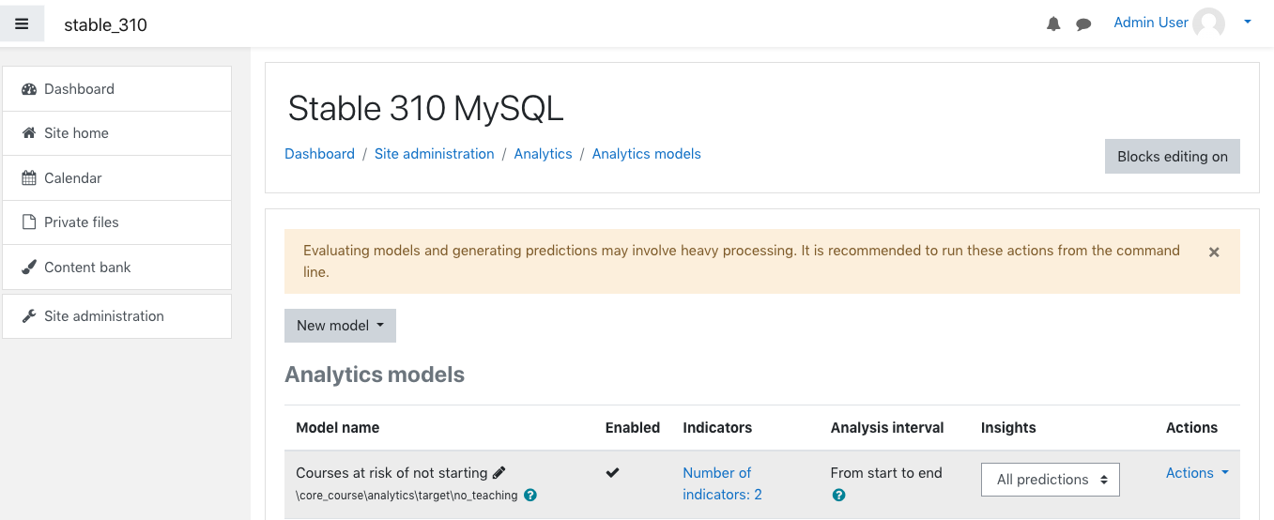Click the From start to end text
The image size is (1274, 520).
pyautogui.click(x=886, y=473)
